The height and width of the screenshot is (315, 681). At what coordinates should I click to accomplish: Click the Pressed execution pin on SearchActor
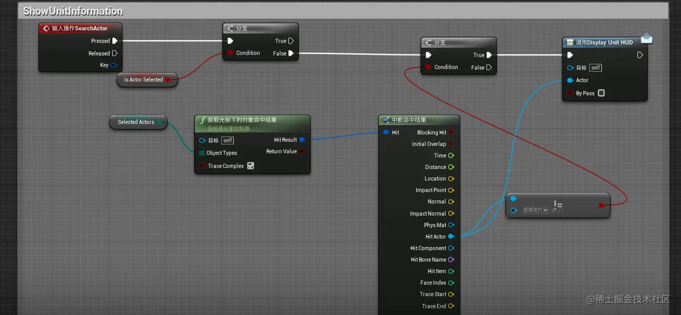click(x=115, y=41)
